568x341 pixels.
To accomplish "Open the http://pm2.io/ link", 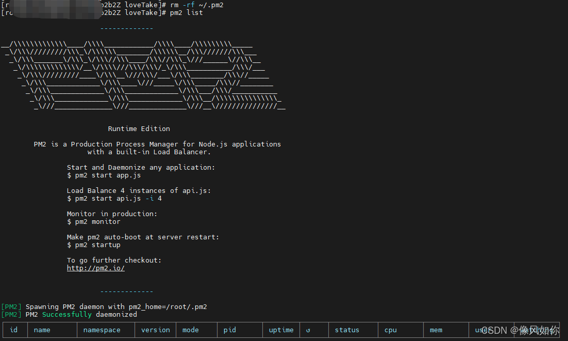I will (95, 268).
